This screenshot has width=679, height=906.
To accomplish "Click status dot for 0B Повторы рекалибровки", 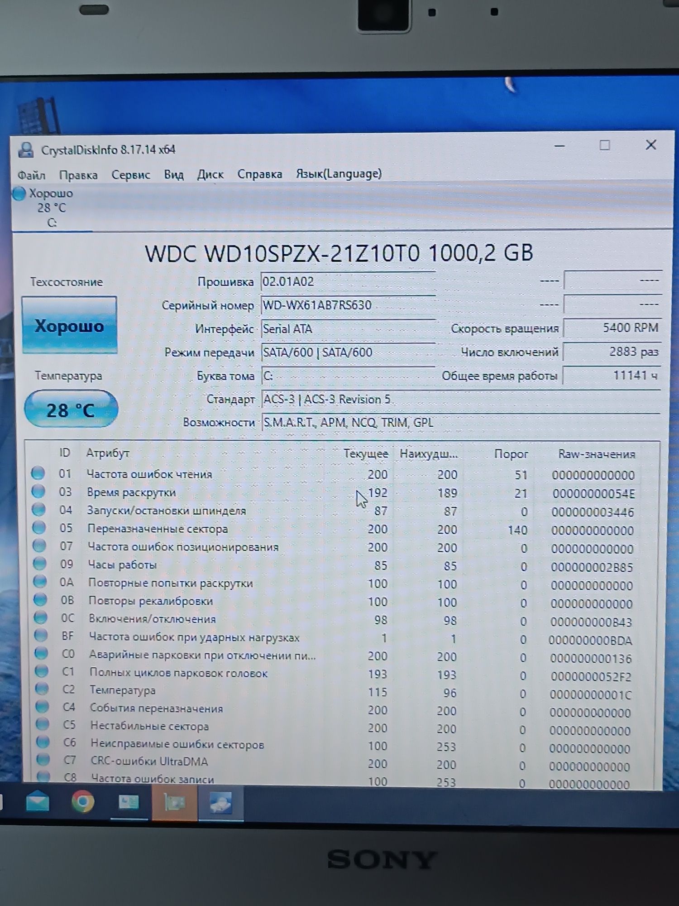I will [x=40, y=599].
